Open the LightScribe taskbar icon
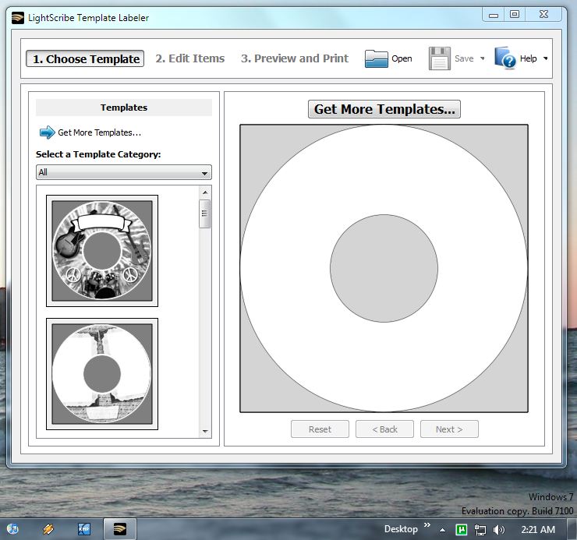This screenshot has height=540, width=577. pos(120,529)
